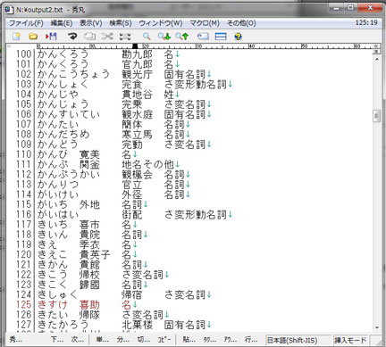The image size is (386, 347).
Task: Open the マクロ(M) menu
Action: [205, 23]
